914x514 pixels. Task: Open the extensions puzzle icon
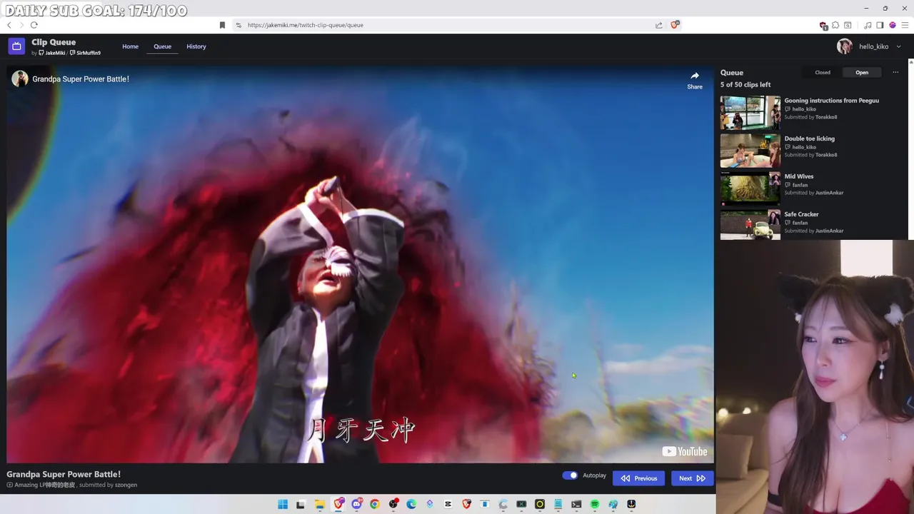(x=835, y=25)
